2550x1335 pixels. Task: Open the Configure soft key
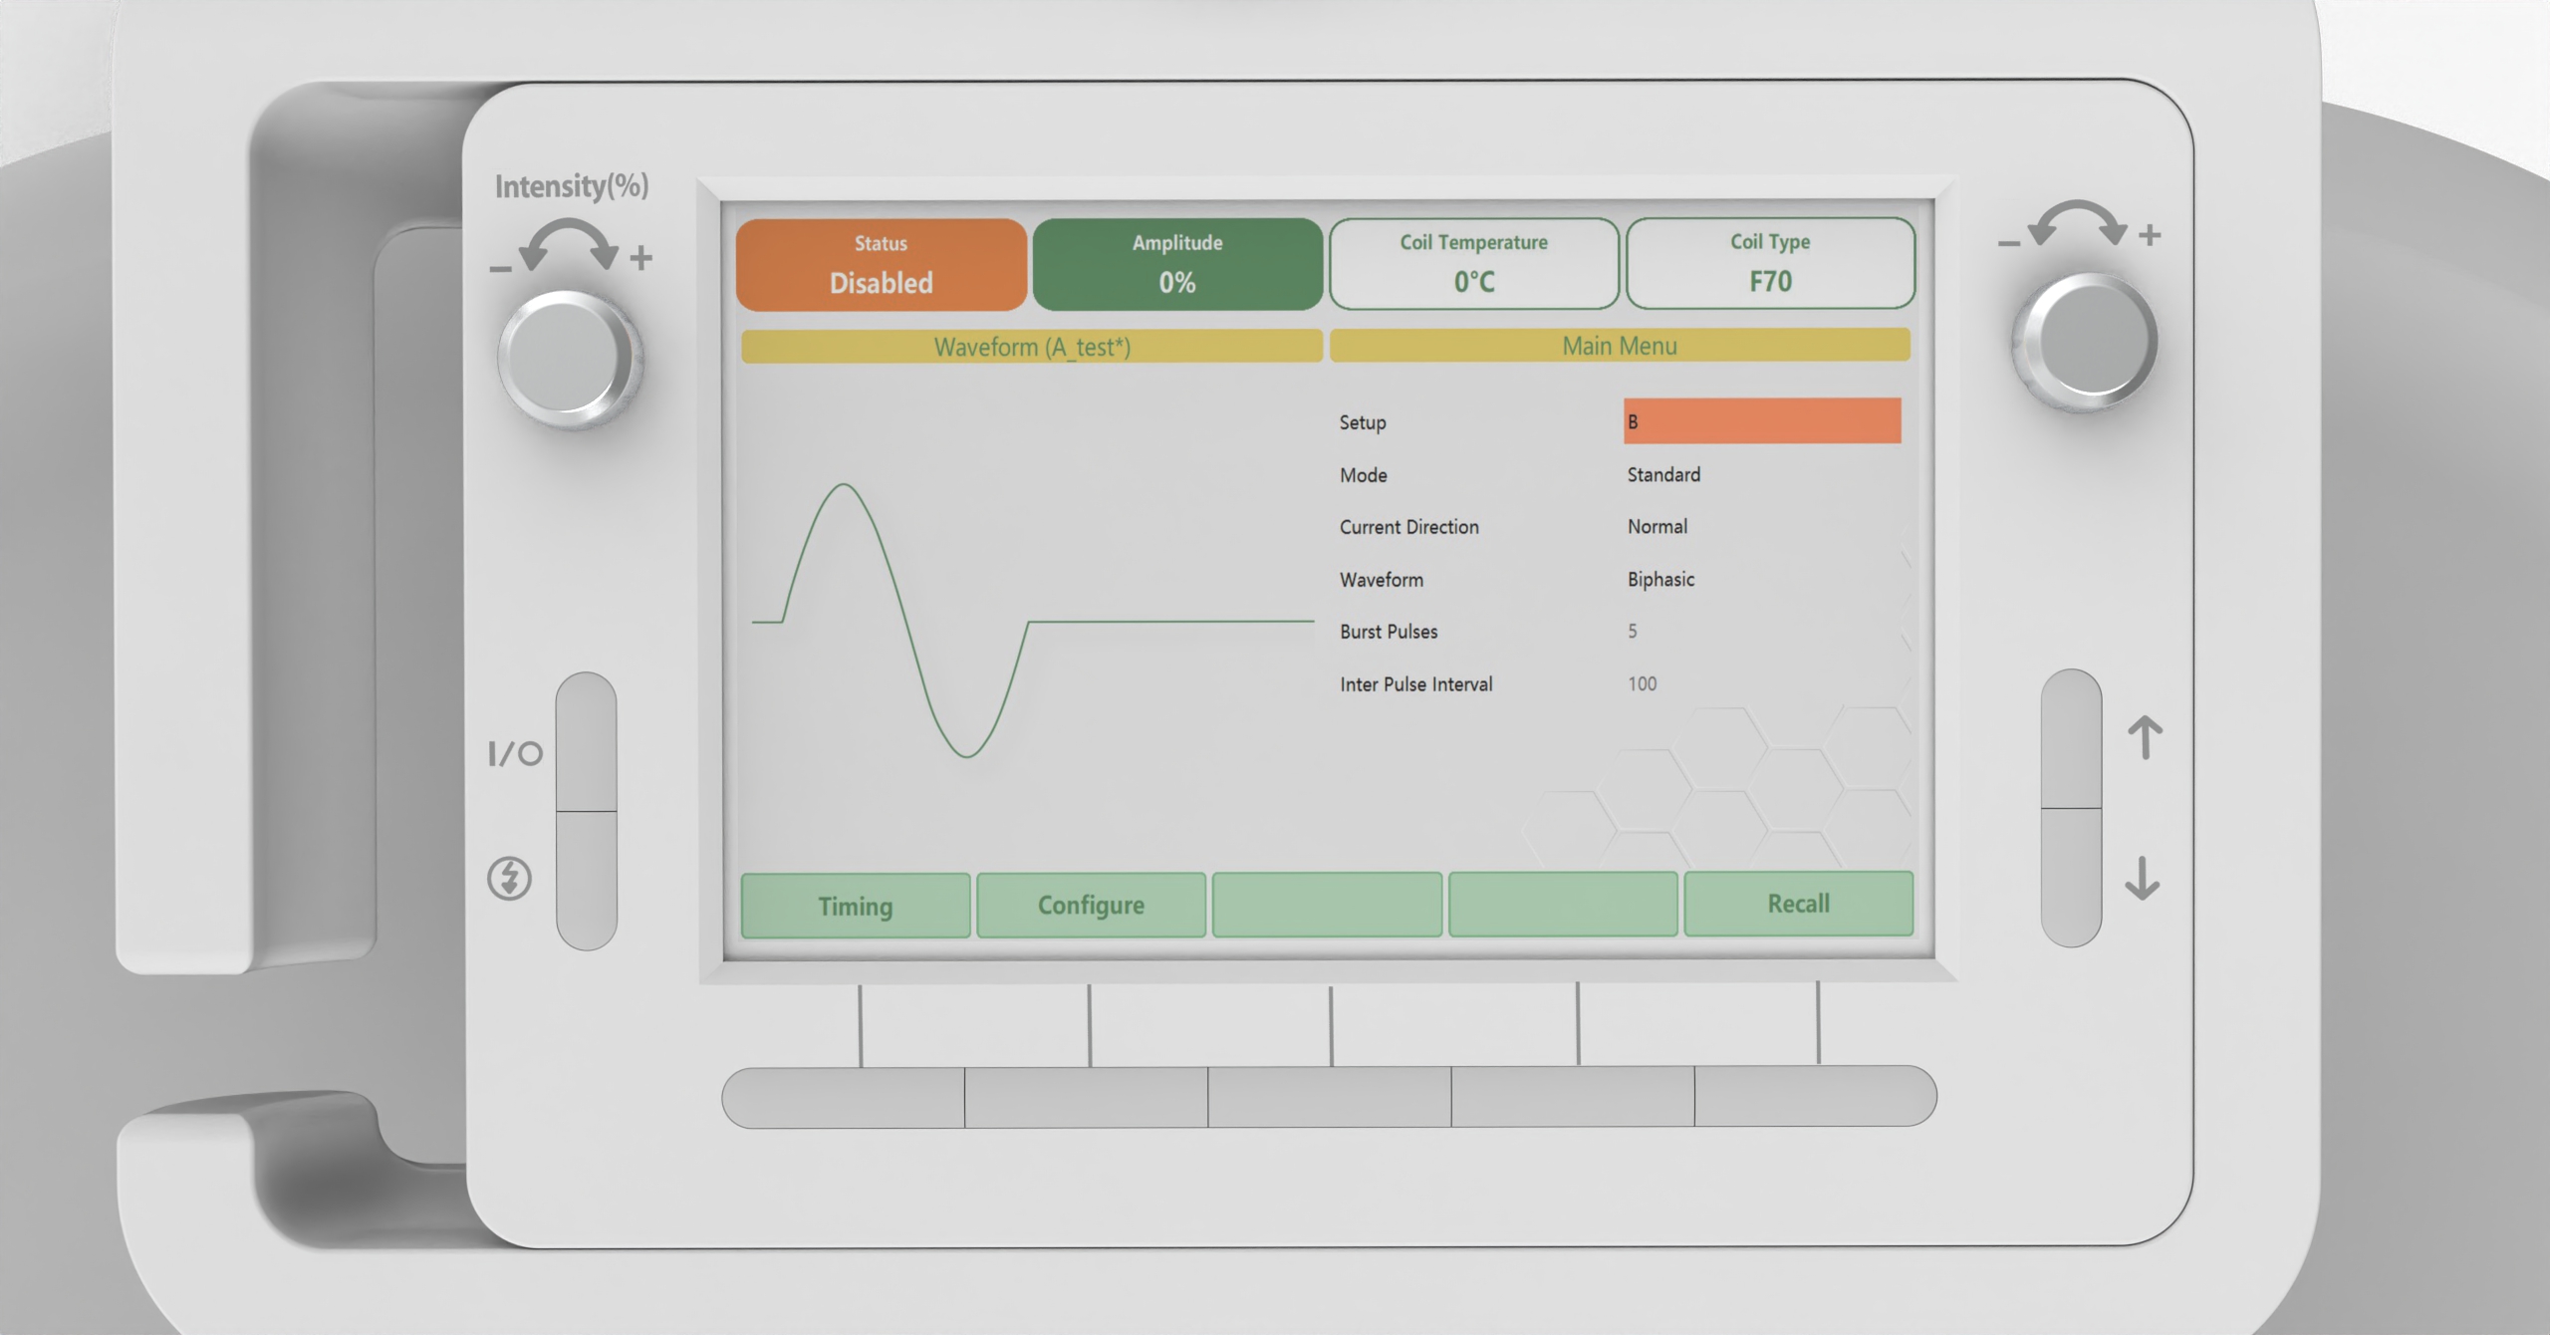(x=1091, y=905)
